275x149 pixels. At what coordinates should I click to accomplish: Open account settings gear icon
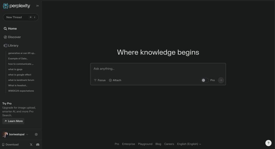click(x=36, y=135)
